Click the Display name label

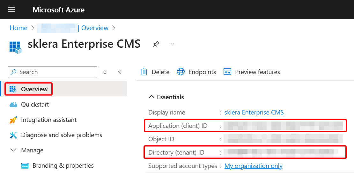point(166,112)
